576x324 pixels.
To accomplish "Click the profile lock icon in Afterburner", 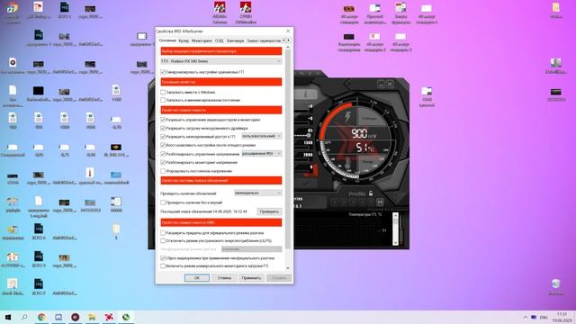I will tap(371, 193).
